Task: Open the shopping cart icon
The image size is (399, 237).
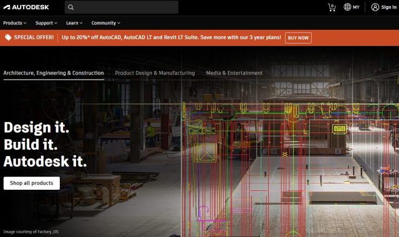Action: click(x=332, y=7)
